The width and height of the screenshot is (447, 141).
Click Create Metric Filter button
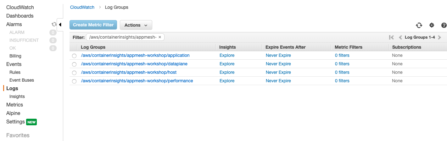(x=93, y=25)
